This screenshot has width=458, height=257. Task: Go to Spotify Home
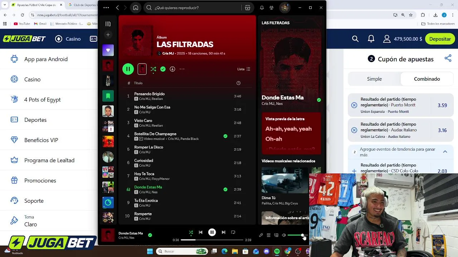136,7
